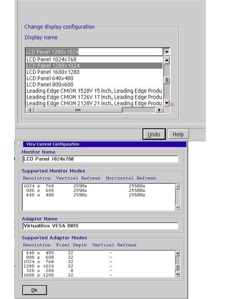Select adapter mode 1600 x 1200 32
This screenshot has width=225, height=299.
[99, 275]
